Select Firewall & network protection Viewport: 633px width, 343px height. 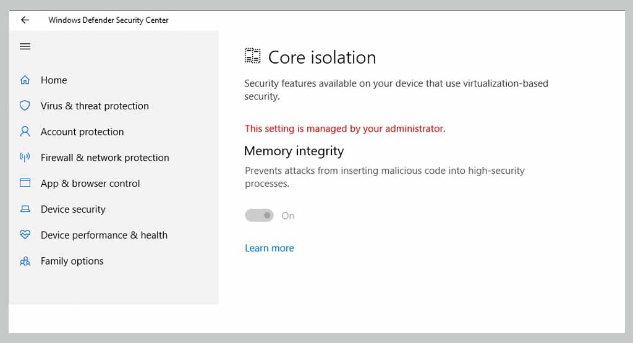coord(105,158)
